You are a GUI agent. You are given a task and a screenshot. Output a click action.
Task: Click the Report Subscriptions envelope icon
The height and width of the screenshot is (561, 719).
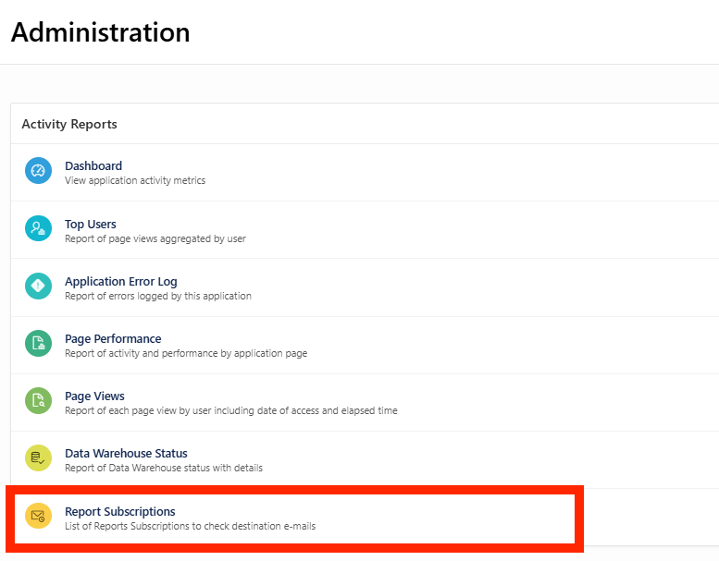pos(38,516)
